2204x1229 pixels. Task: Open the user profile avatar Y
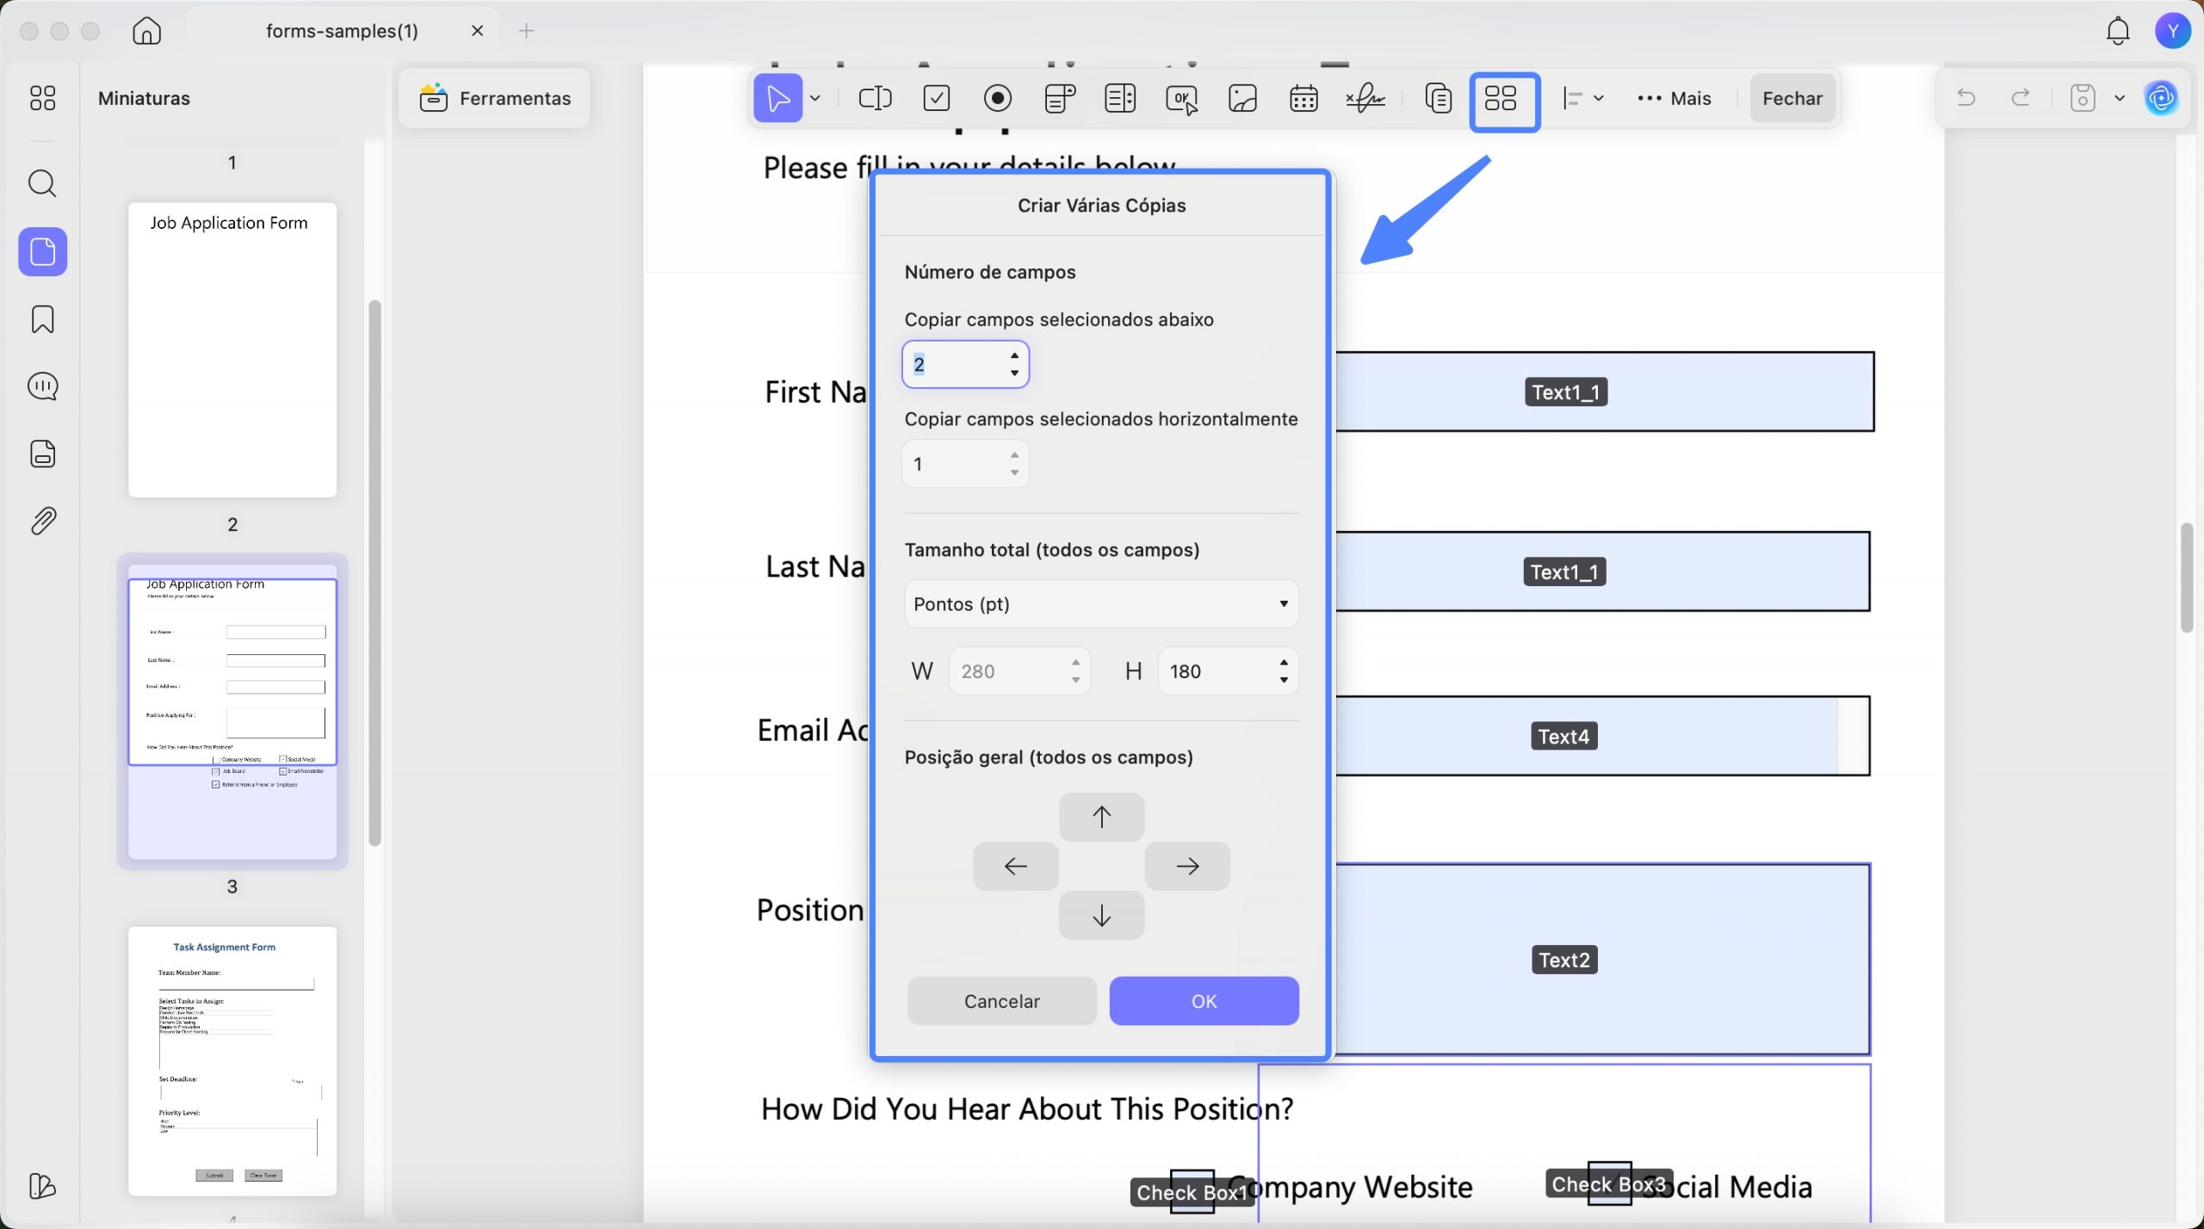tap(2172, 31)
